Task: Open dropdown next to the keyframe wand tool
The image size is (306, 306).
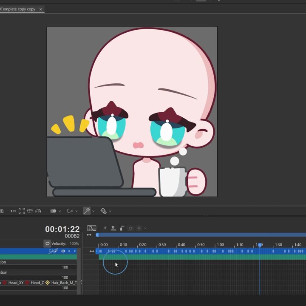Action: point(93,211)
